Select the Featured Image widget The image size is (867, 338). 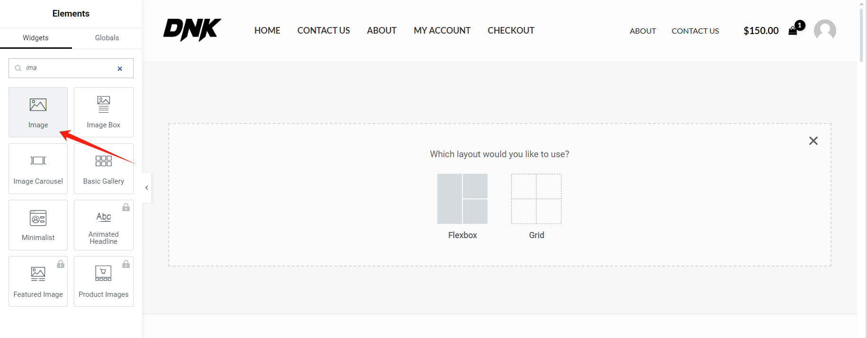[x=38, y=281]
